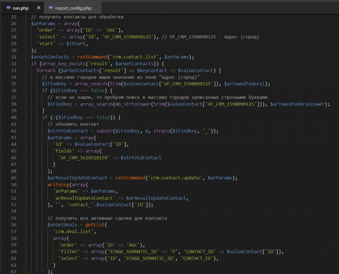Open the report_config.php tab
The height and width of the screenshot is (274, 339).
[x=73, y=8]
